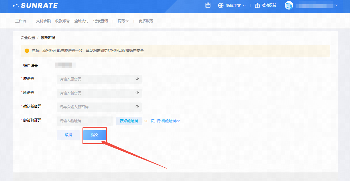Viewport: 350px width, 181px height.
Task: Click the orange warning notice icon
Action: [27, 51]
